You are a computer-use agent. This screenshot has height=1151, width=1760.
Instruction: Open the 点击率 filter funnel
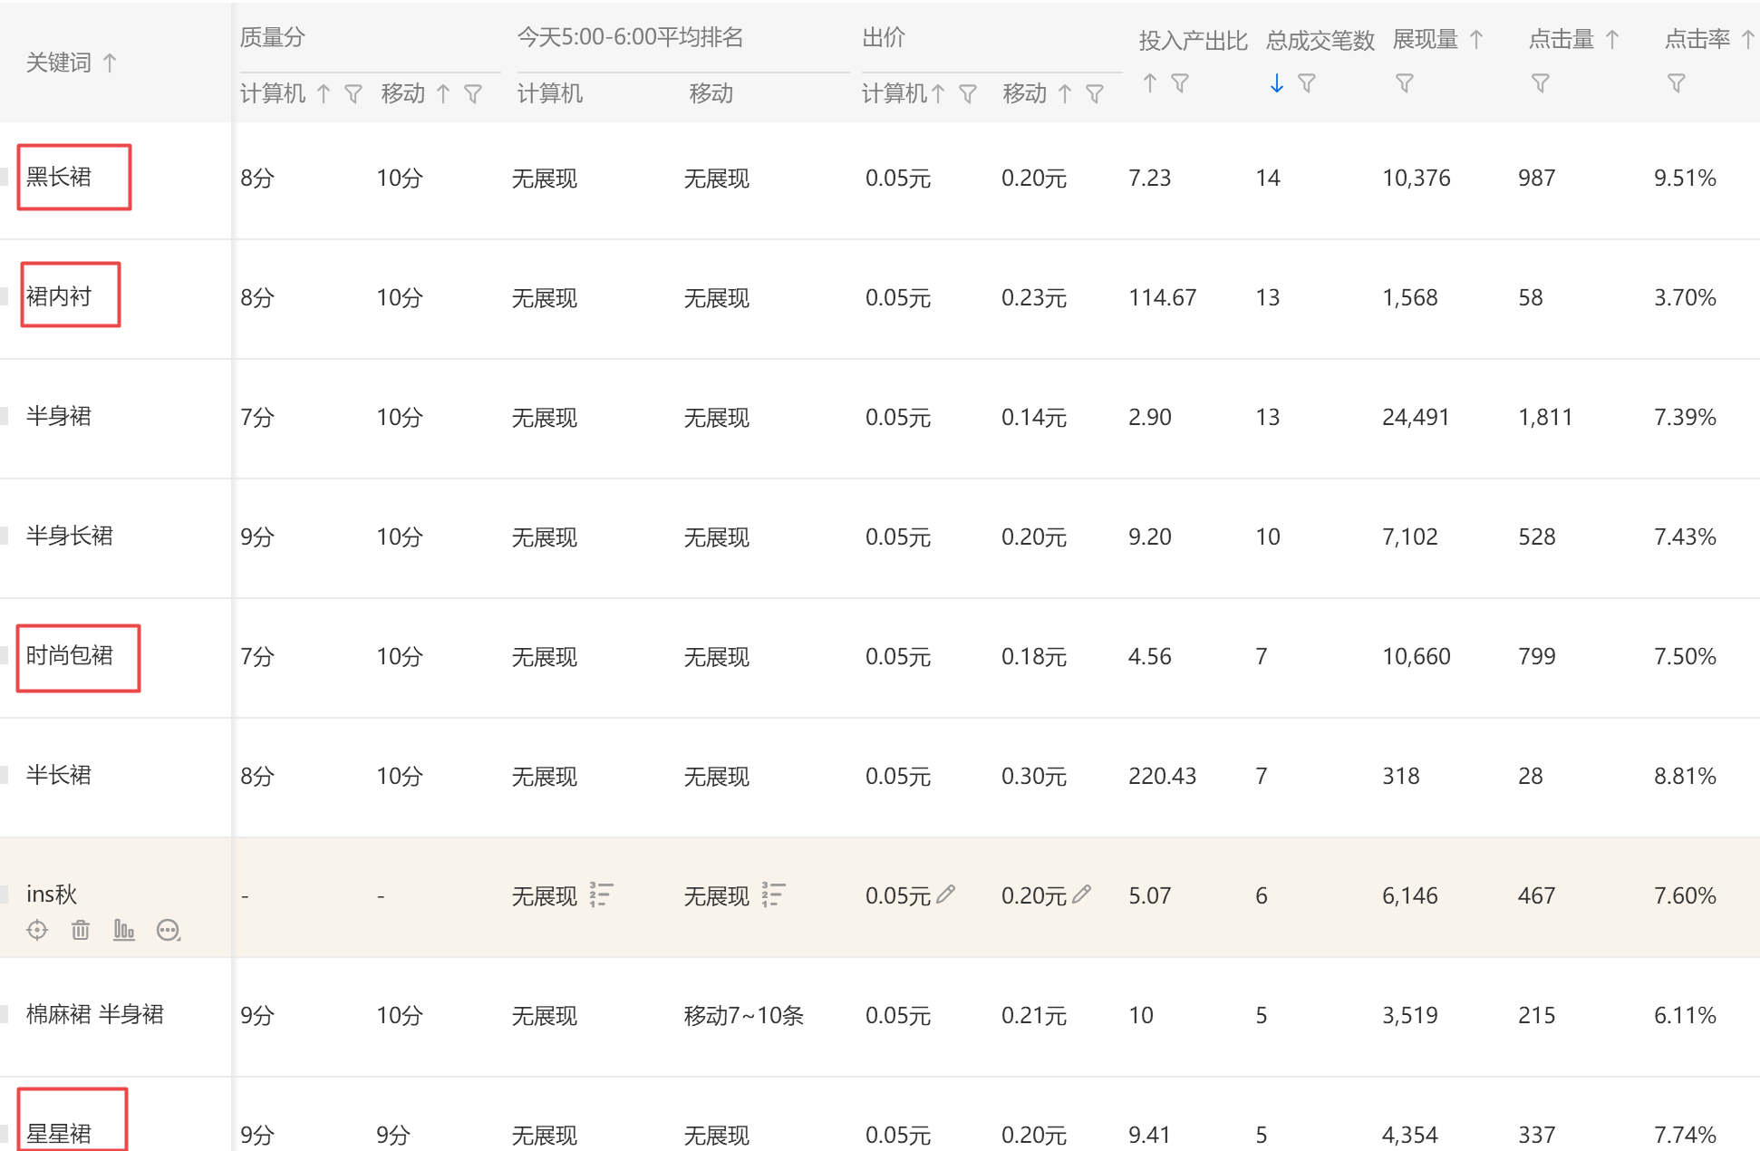pos(1677,83)
